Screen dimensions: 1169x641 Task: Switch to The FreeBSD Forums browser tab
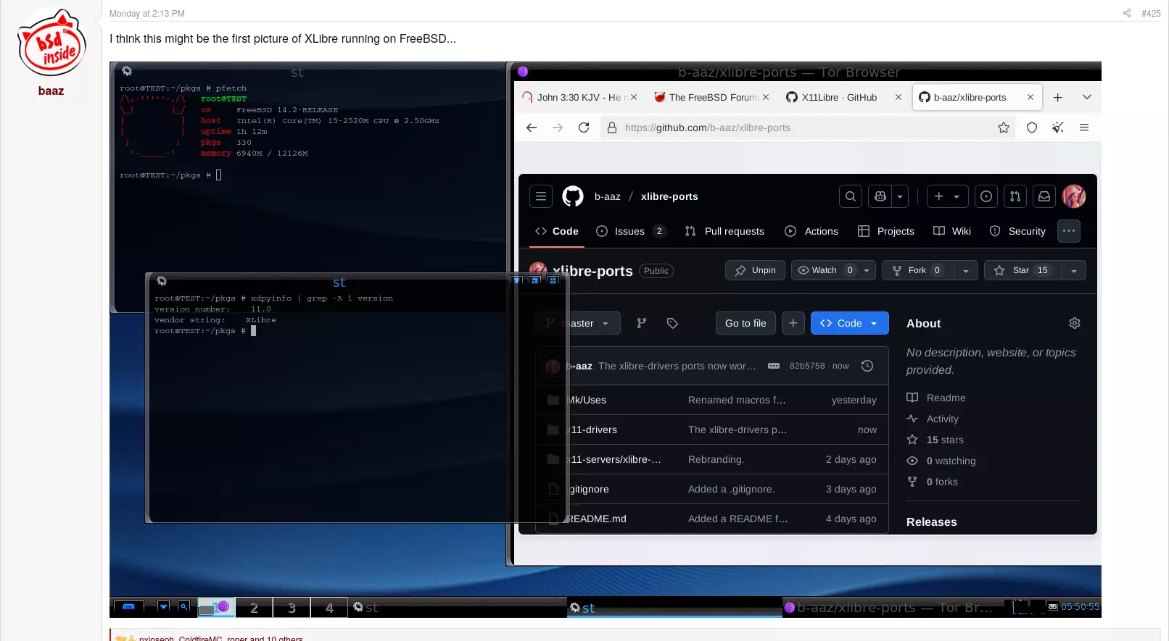point(711,97)
